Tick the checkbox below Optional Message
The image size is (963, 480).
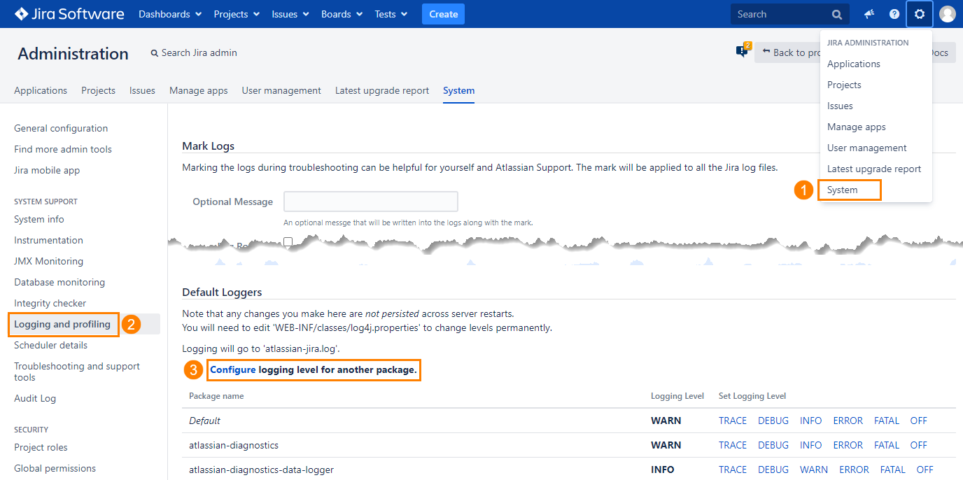pos(287,241)
